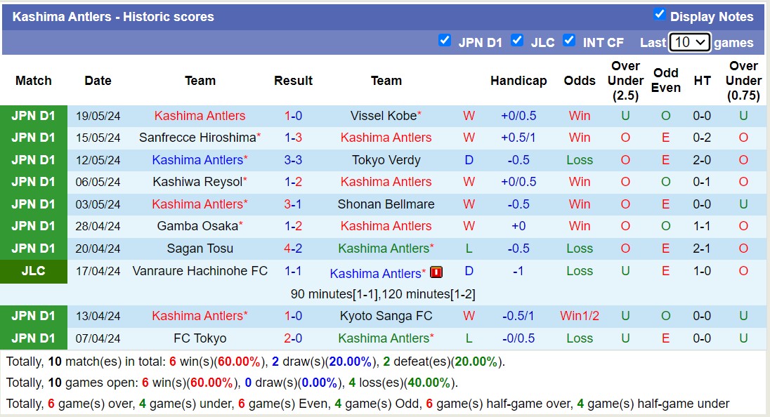770x417 pixels.
Task: Click the first JPN D1 league label
Action: 34,116
